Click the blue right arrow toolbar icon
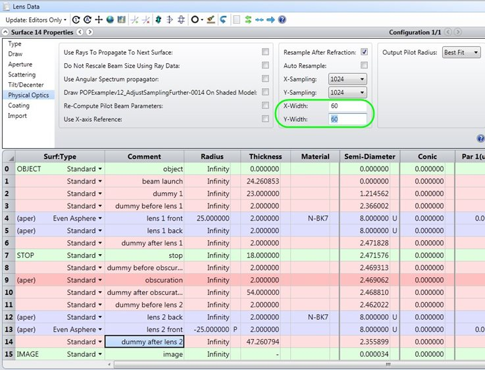This screenshot has width=485, height=370. pyautogui.click(x=270, y=20)
